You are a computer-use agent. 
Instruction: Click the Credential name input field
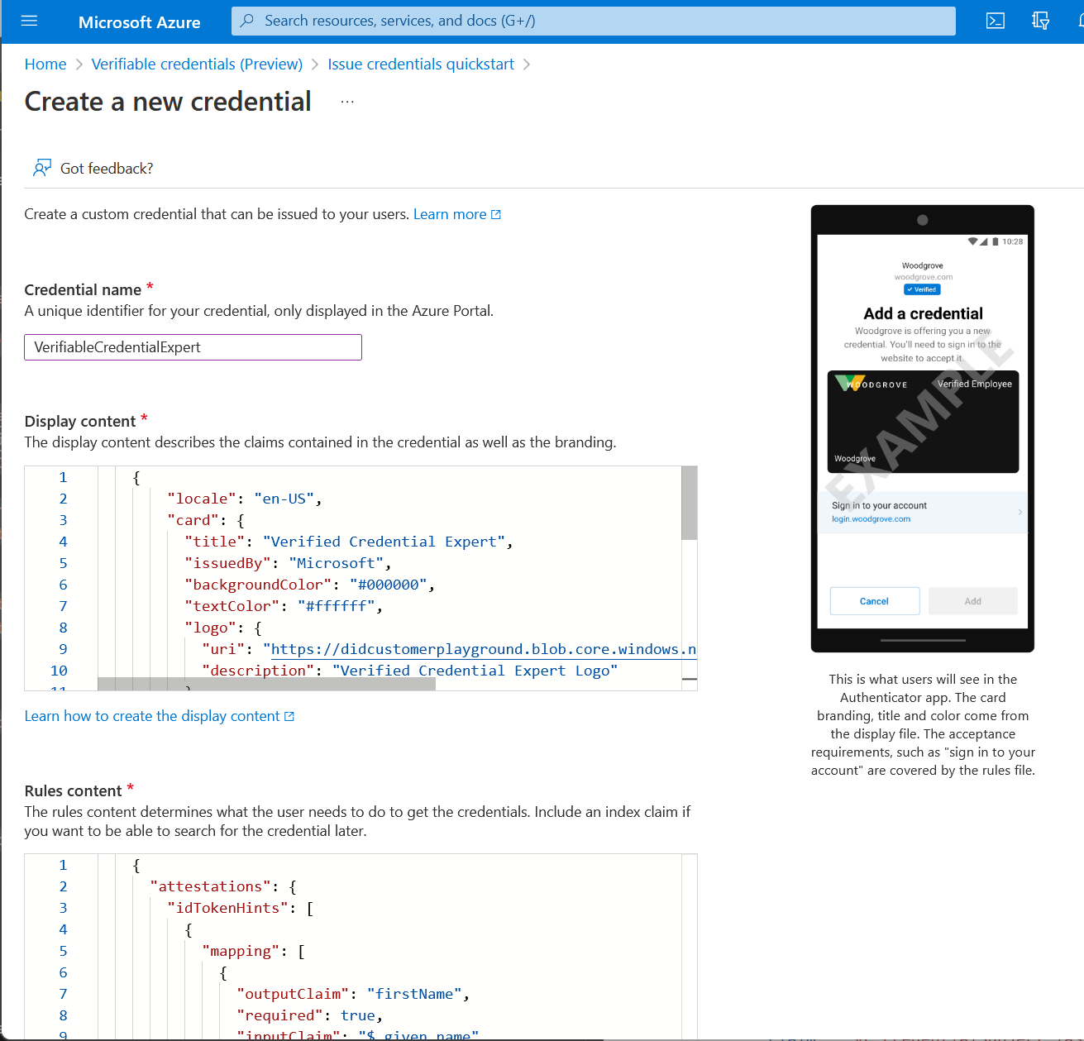[x=193, y=347]
